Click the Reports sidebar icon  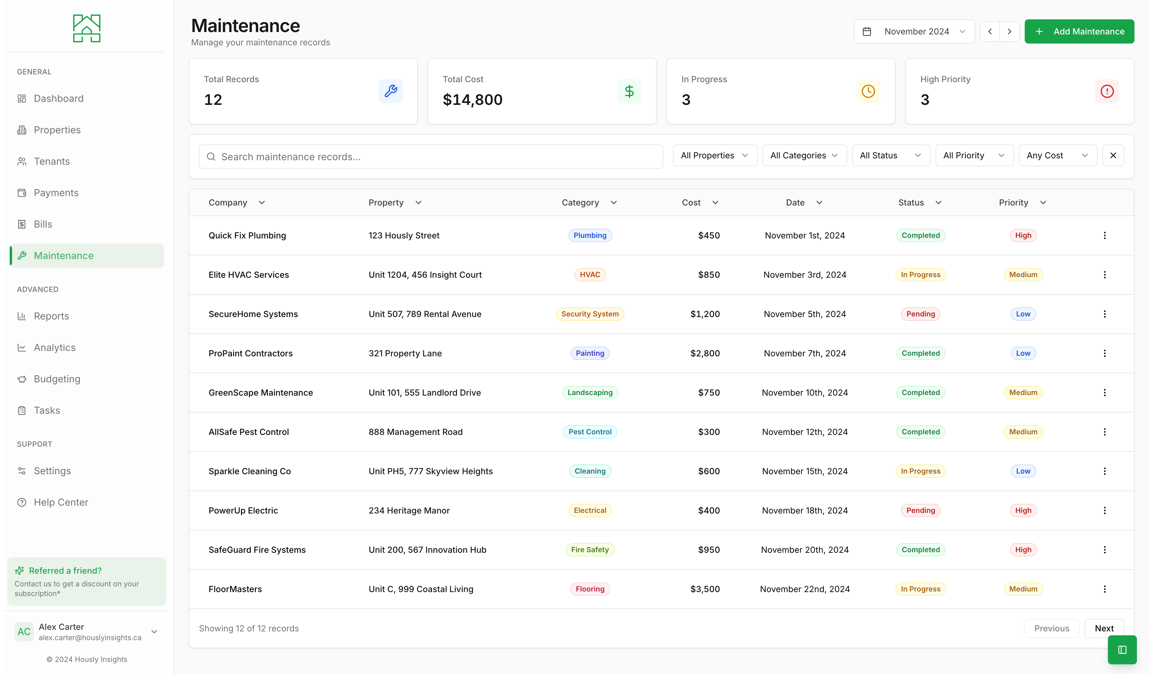click(x=22, y=315)
